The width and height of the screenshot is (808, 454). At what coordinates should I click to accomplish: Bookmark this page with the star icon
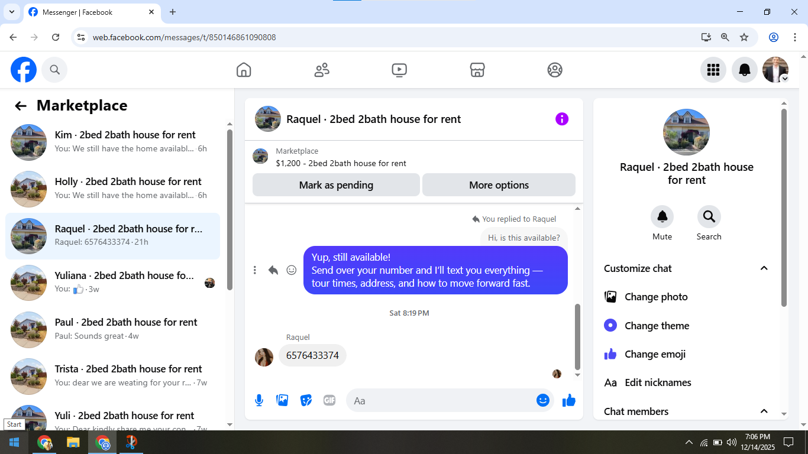[744, 37]
